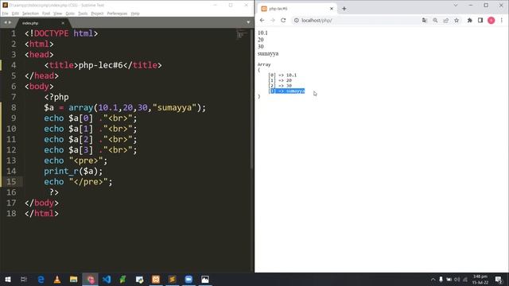
Task: Click the Sublime Text minimap
Action: (x=242, y=34)
